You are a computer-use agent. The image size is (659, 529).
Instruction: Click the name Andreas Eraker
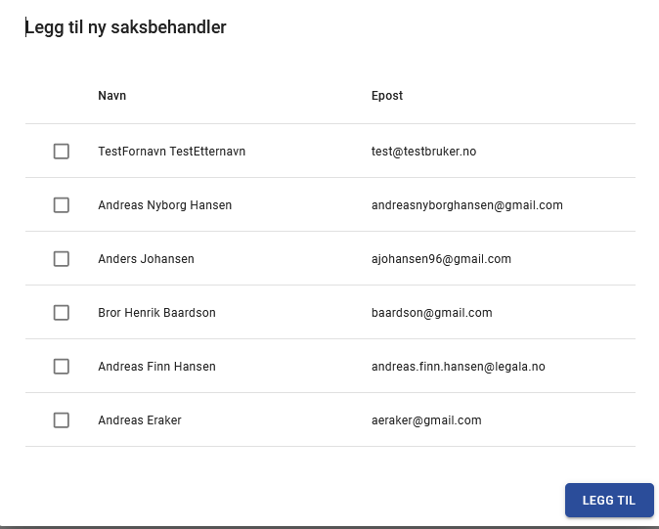tap(140, 420)
